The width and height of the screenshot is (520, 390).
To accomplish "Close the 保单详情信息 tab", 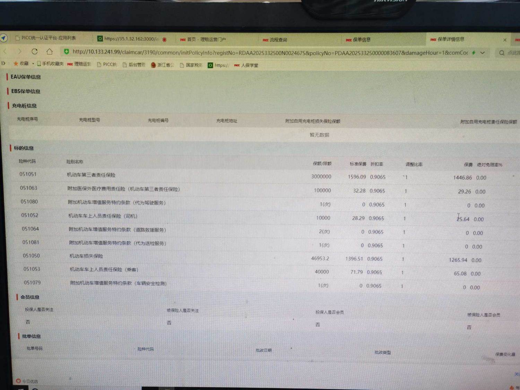I will click(x=505, y=40).
